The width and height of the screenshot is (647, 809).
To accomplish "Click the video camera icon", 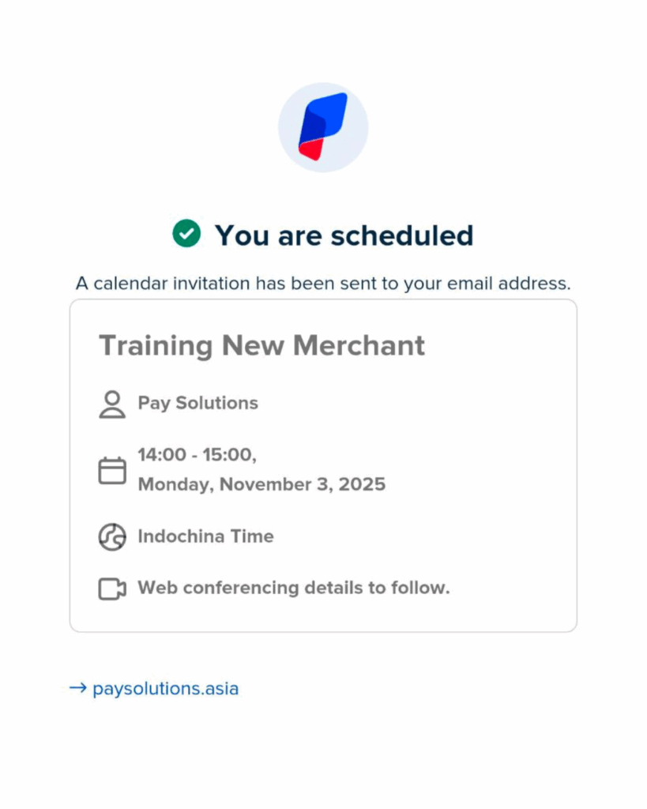I will tap(112, 589).
